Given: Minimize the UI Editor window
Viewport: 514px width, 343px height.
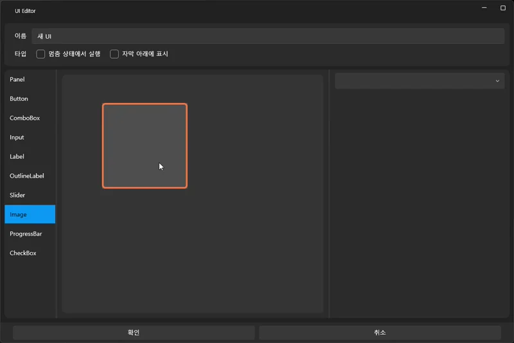Looking at the screenshot, I should pyautogui.click(x=484, y=8).
